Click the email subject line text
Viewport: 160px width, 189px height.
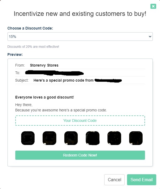[78, 80]
